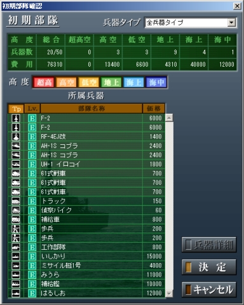This screenshot has height=305, width=244.
Task: Select the ship icon beside いしかり
Action: pos(16,256)
